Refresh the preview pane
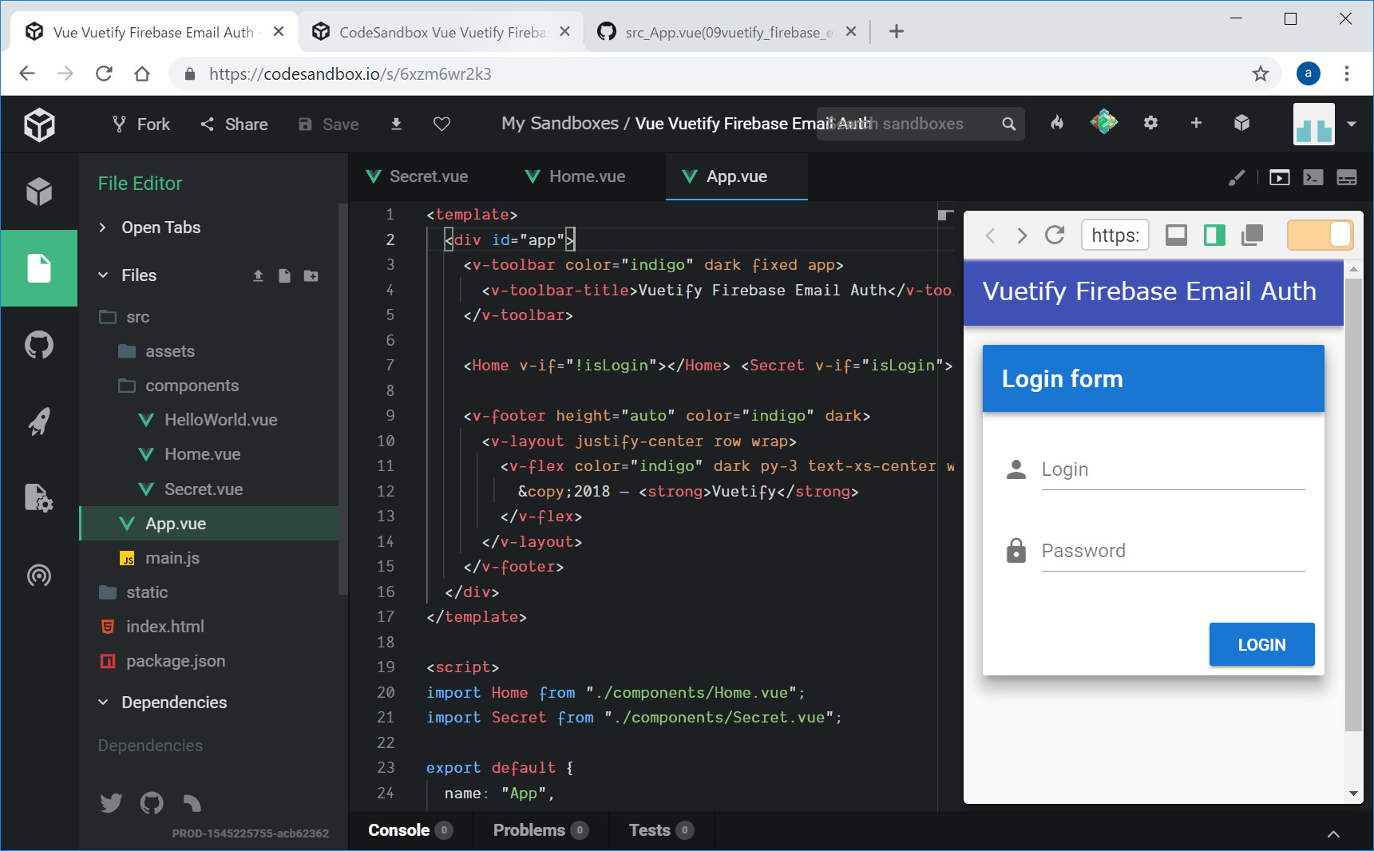 [1055, 236]
